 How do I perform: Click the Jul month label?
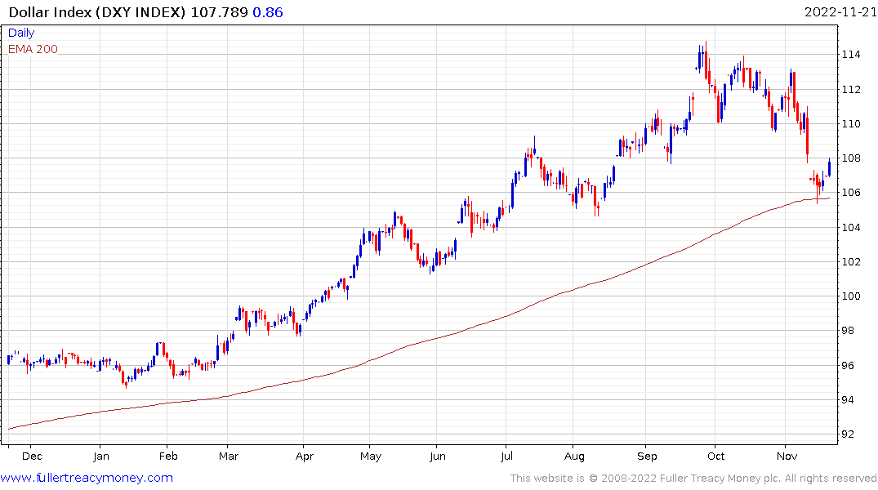(506, 457)
